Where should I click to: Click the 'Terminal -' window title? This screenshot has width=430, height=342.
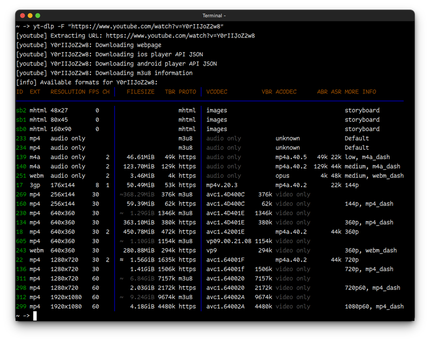214,16
